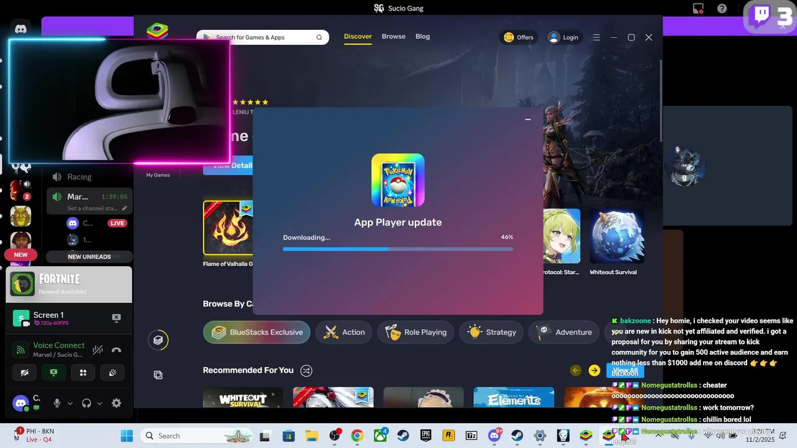The height and width of the screenshot is (448, 797).
Task: Click the search magnifier icon in BlueStacks
Action: tap(319, 37)
